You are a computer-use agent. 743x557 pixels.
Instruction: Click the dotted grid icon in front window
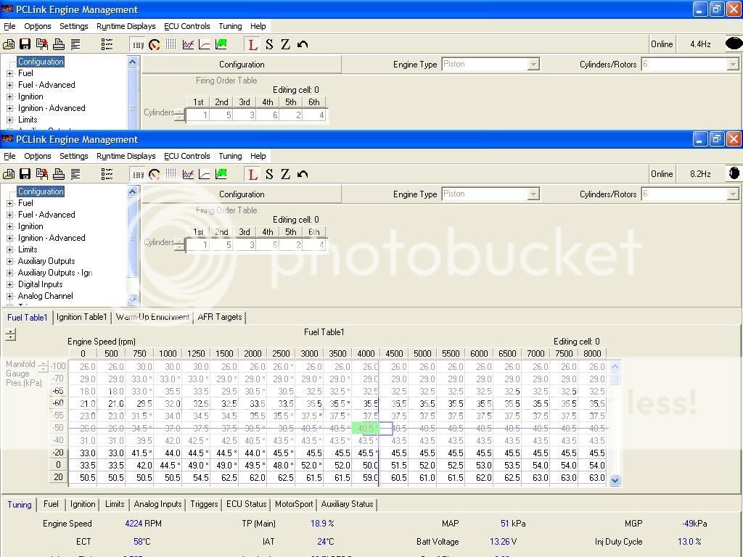pos(171,174)
